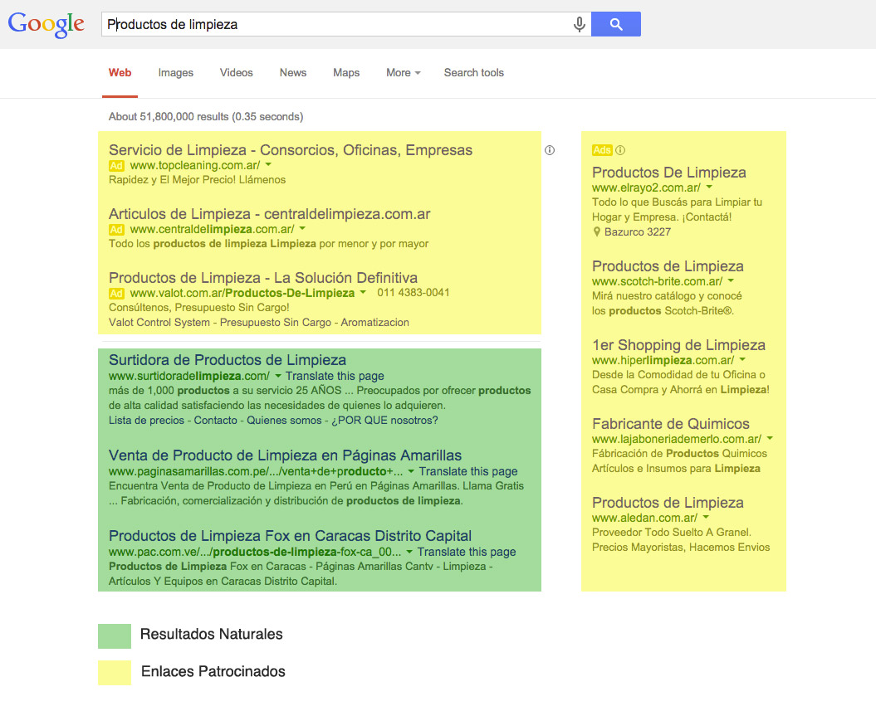The height and width of the screenshot is (711, 876).
Task: Click Aromatizacion ad sitelink
Action: [x=374, y=322]
